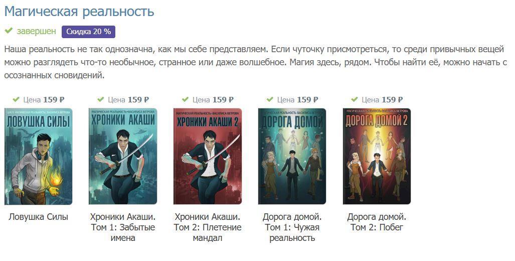Open the series title "Магическая реальность"
The image size is (515, 261).
click(x=79, y=12)
